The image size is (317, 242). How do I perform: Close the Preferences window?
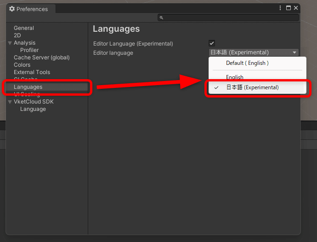(296, 8)
